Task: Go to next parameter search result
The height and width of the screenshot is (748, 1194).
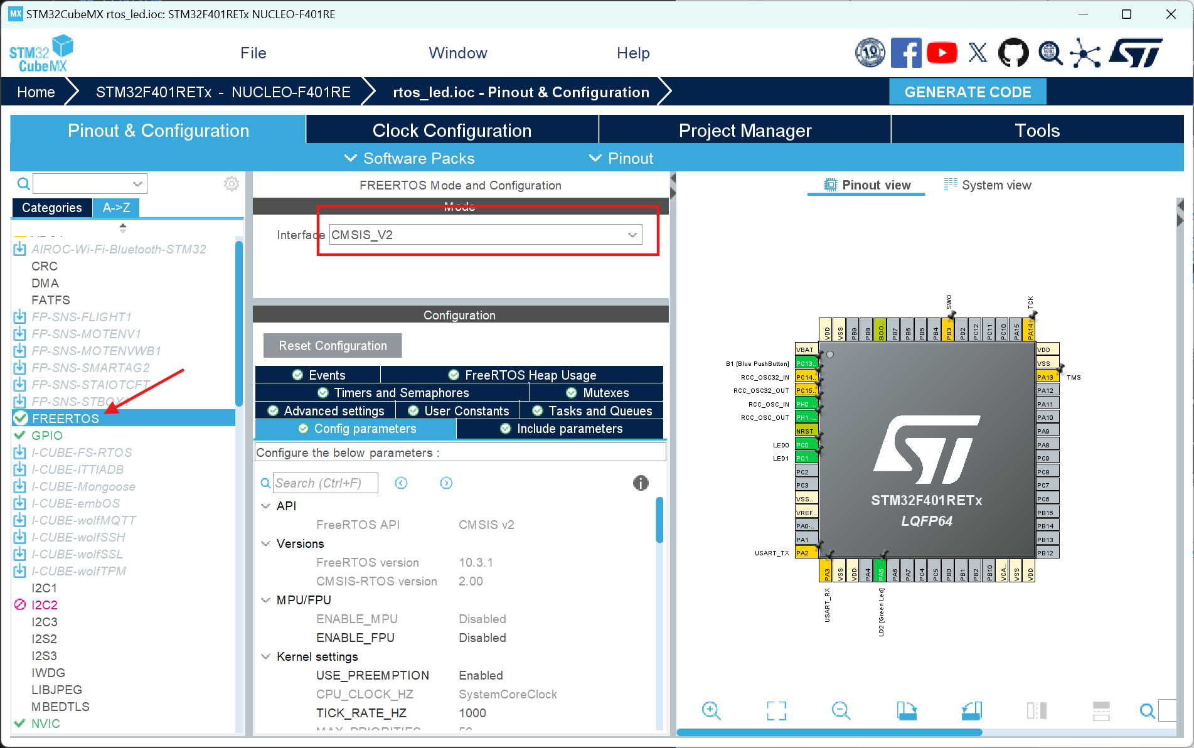Action: point(446,483)
